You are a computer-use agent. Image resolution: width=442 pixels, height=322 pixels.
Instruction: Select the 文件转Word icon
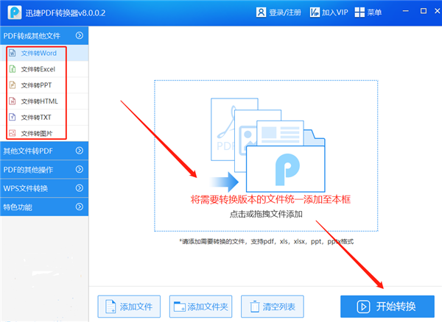(x=12, y=53)
